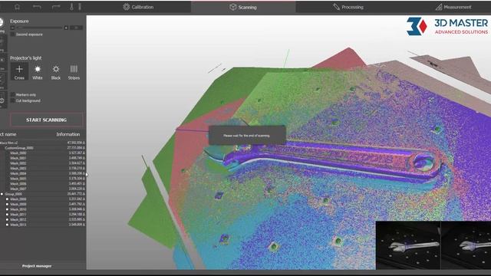Select Group_0000 in the project tree
The height and width of the screenshot is (276, 491).
click(14, 194)
